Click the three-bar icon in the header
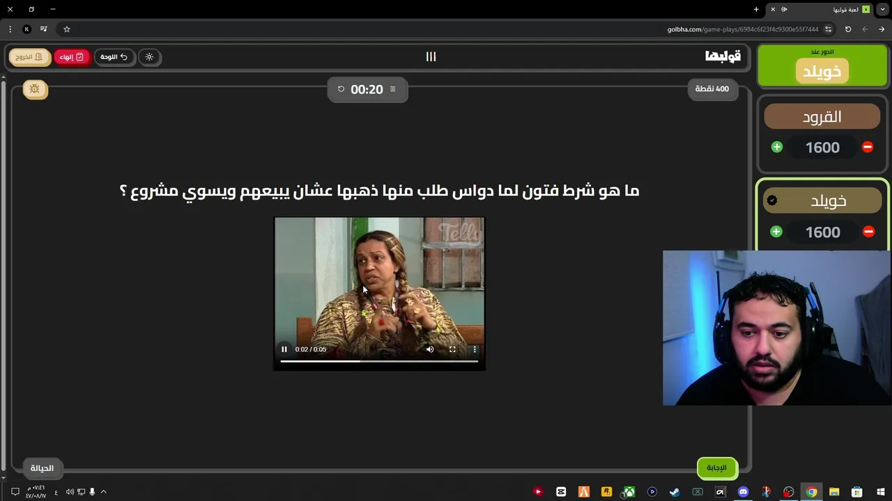 point(431,57)
